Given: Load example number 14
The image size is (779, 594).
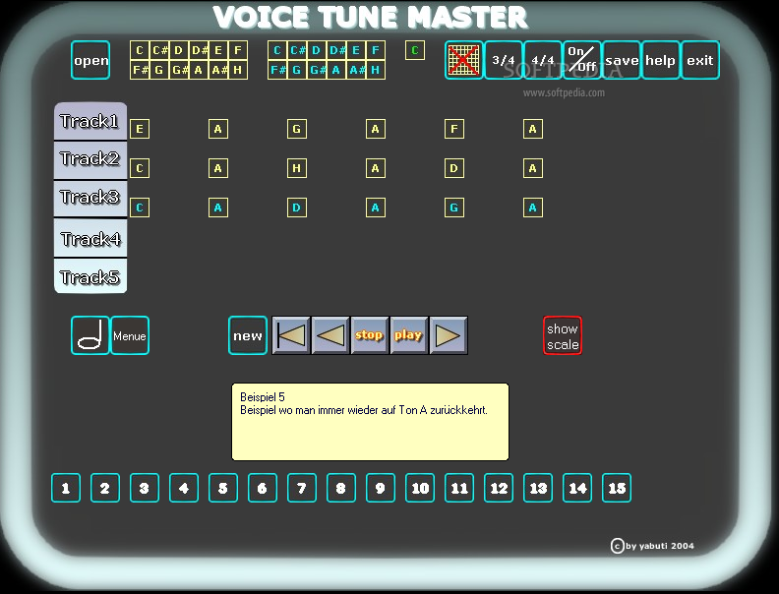Looking at the screenshot, I should click(x=577, y=488).
